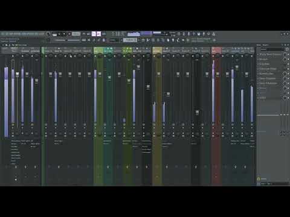Open the menu arrow of the sixth effect slot

click(x=258, y=78)
